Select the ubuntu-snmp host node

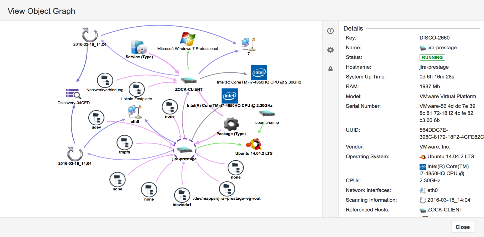[x=267, y=114]
